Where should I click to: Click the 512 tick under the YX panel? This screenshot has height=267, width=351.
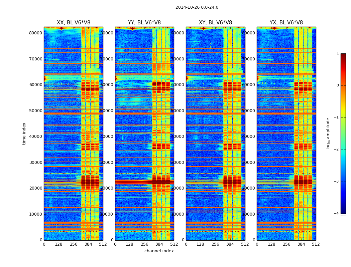click(x=316, y=244)
